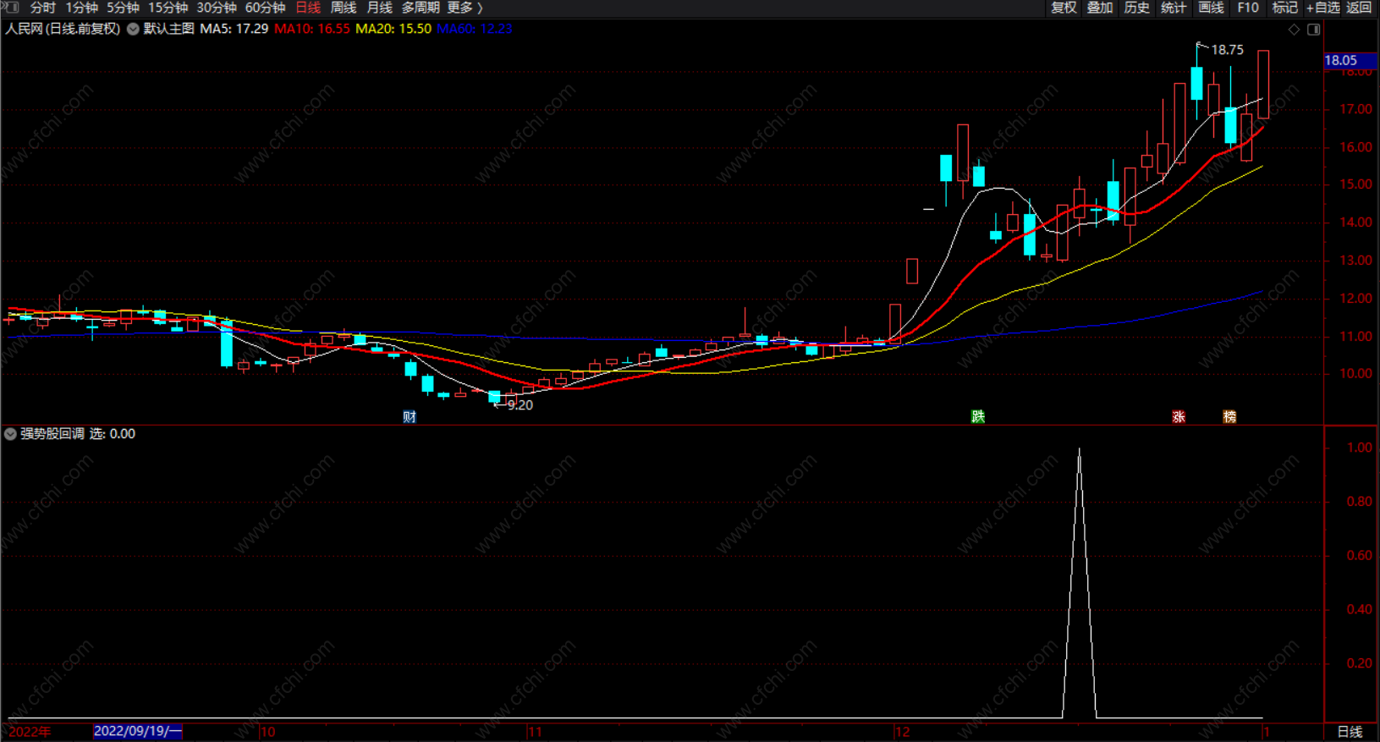Click the blue MA60: 12.23 label

pyautogui.click(x=475, y=29)
